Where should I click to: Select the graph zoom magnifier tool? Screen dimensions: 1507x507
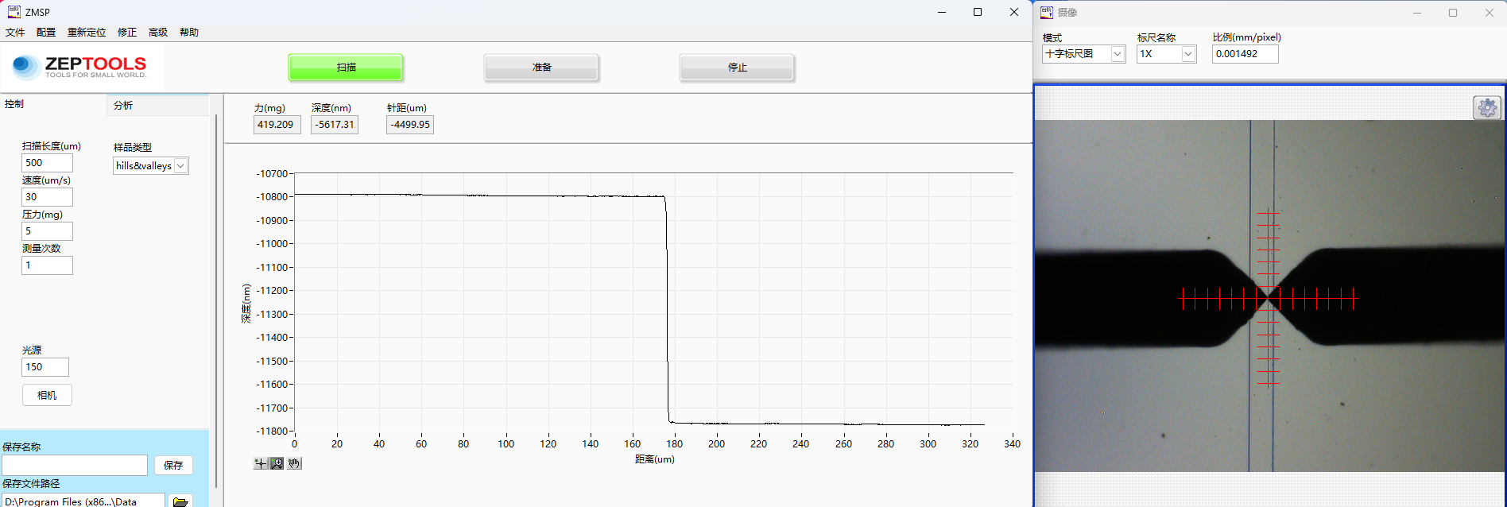(277, 463)
